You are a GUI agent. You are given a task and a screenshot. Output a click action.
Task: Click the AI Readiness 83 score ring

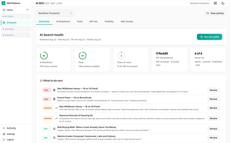[44, 55]
